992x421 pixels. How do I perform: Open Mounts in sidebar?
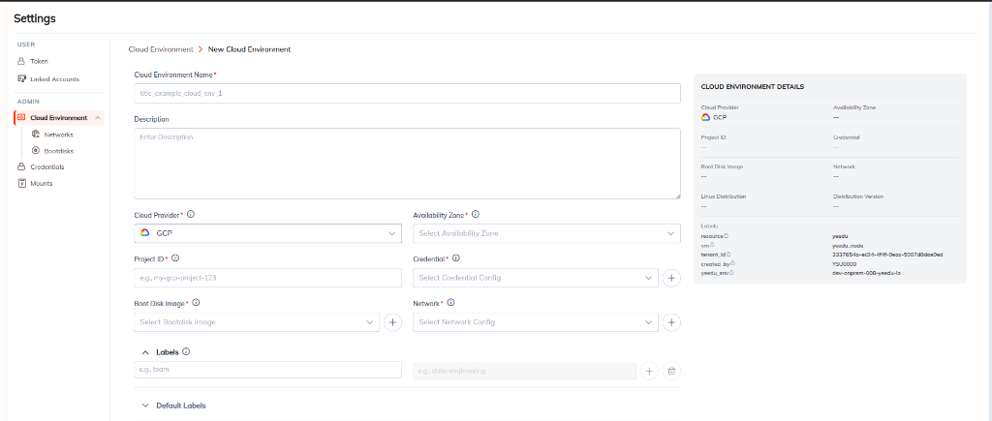point(41,183)
